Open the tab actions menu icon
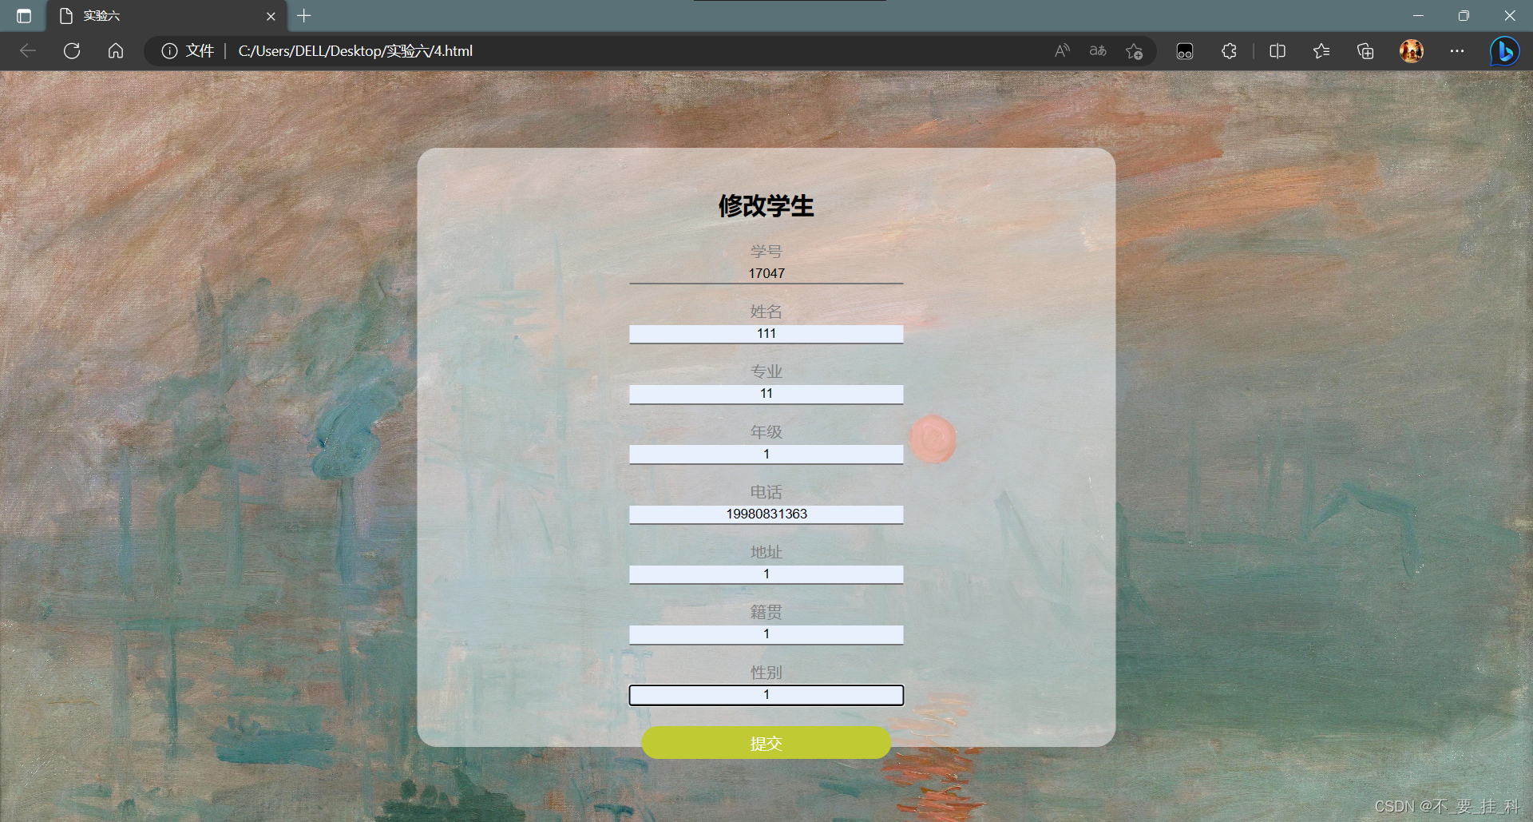This screenshot has width=1533, height=822. coord(24,16)
